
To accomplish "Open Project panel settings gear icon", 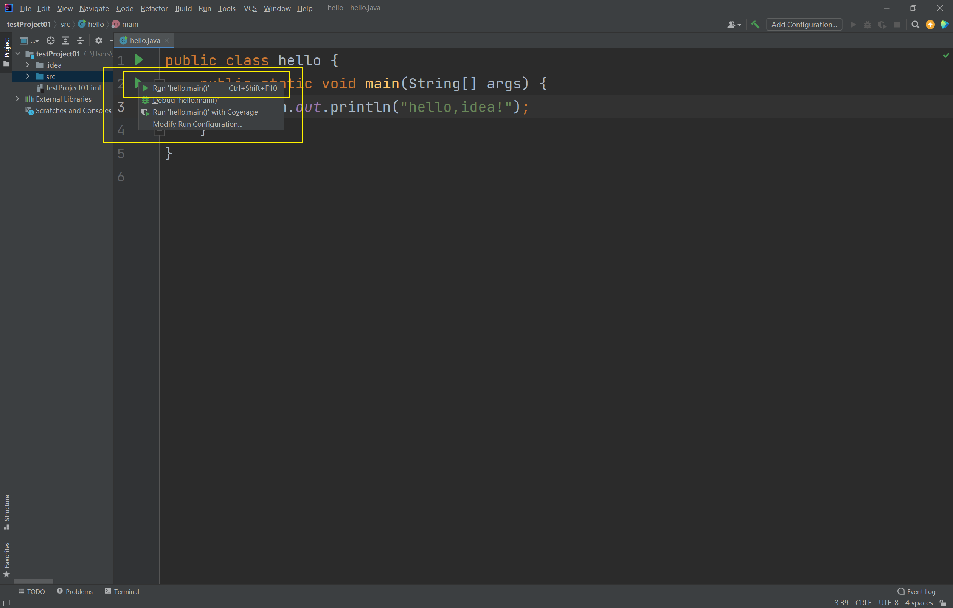I will [99, 40].
